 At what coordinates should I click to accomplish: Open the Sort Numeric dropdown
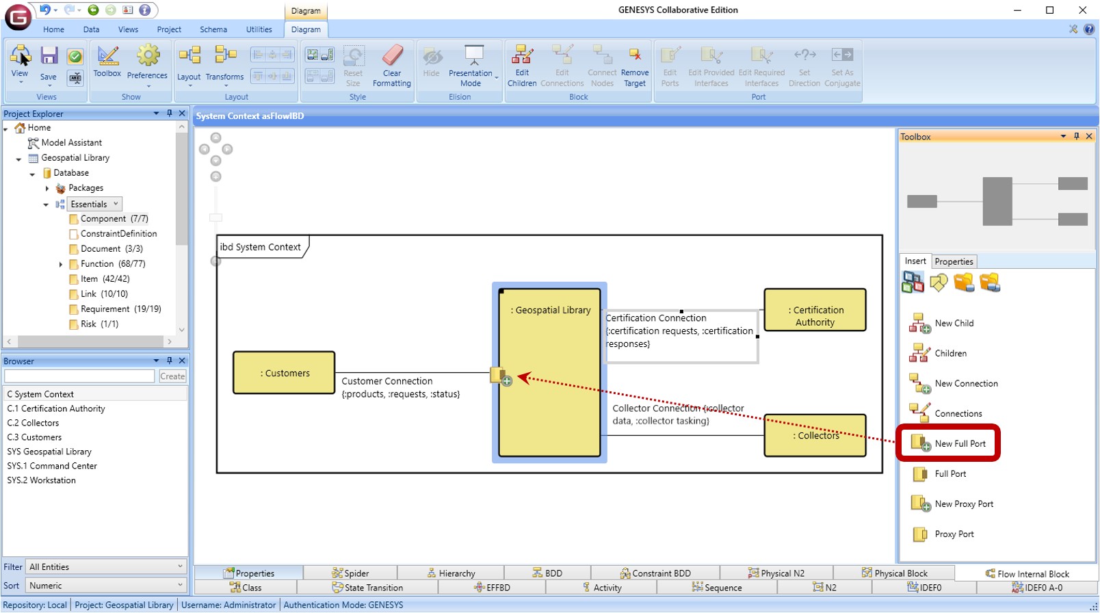click(106, 586)
